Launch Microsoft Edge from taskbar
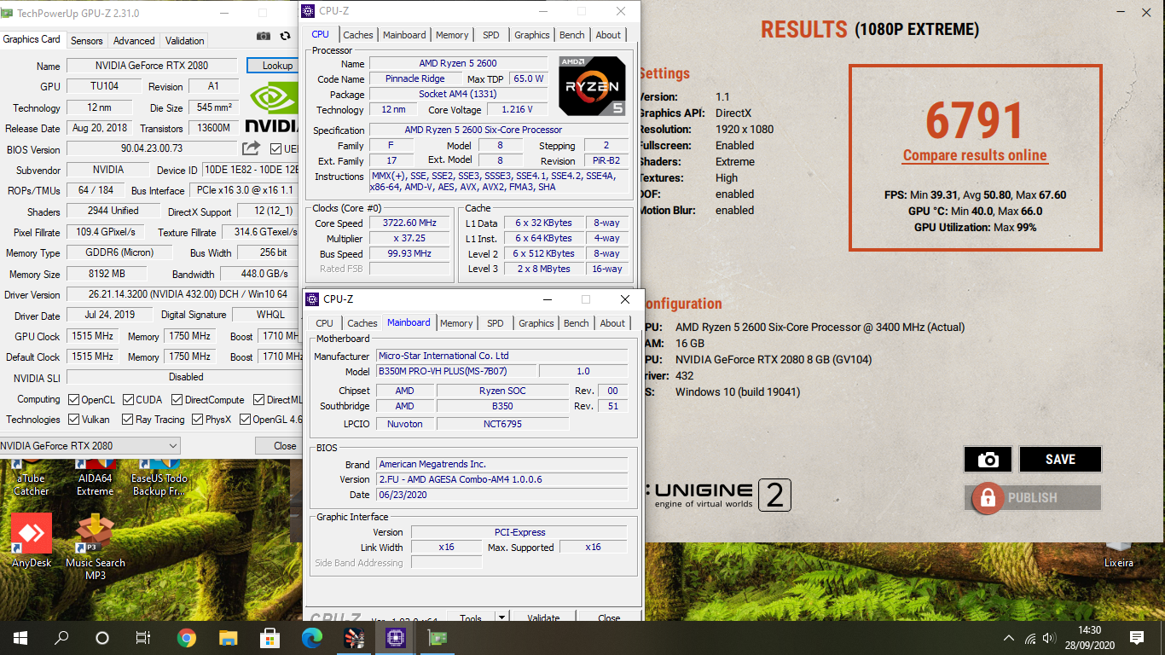This screenshot has height=655, width=1165. (x=311, y=638)
